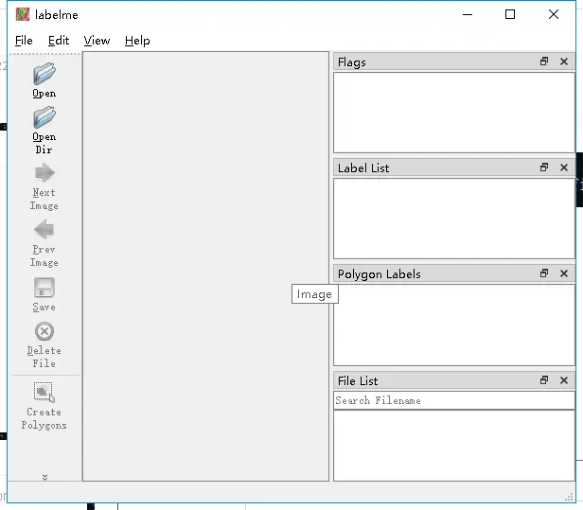Click the window resize grip corner
The image size is (583, 510).
[569, 497]
